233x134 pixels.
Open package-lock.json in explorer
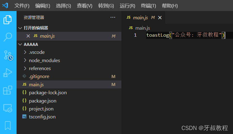(x=69, y=93)
